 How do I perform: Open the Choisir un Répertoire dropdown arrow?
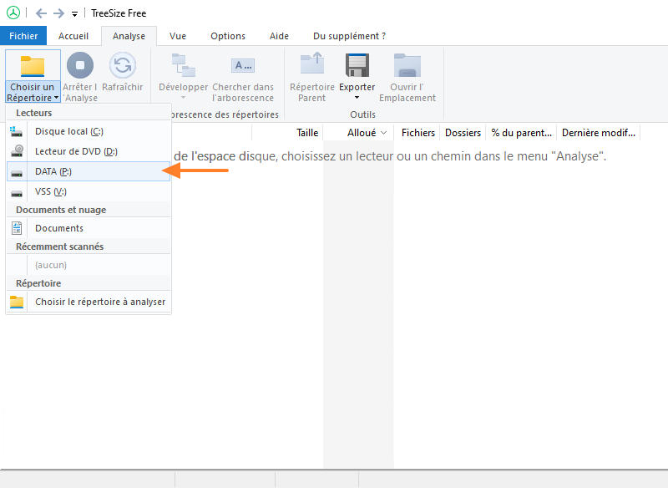click(x=55, y=98)
